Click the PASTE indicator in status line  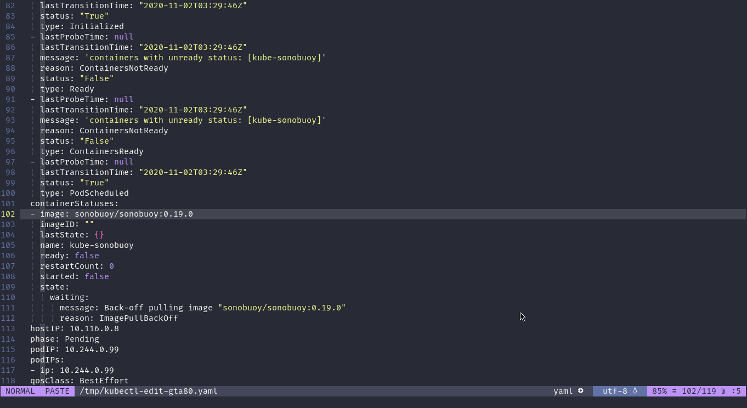[x=57, y=391]
